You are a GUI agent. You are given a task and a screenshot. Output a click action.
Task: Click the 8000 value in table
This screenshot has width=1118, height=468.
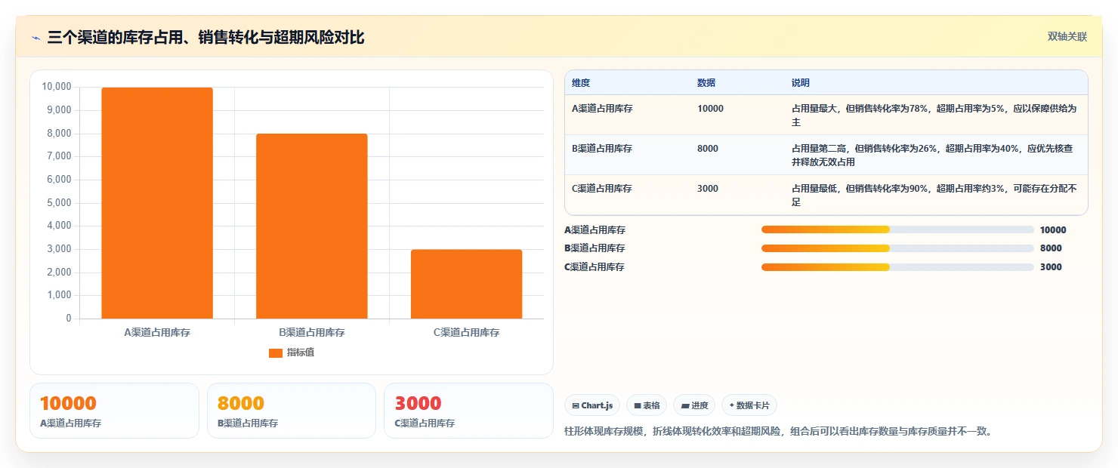tap(708, 149)
